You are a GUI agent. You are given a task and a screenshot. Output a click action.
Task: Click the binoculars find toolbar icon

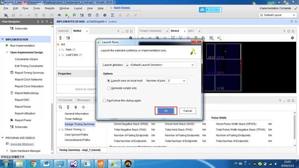(59, 15)
